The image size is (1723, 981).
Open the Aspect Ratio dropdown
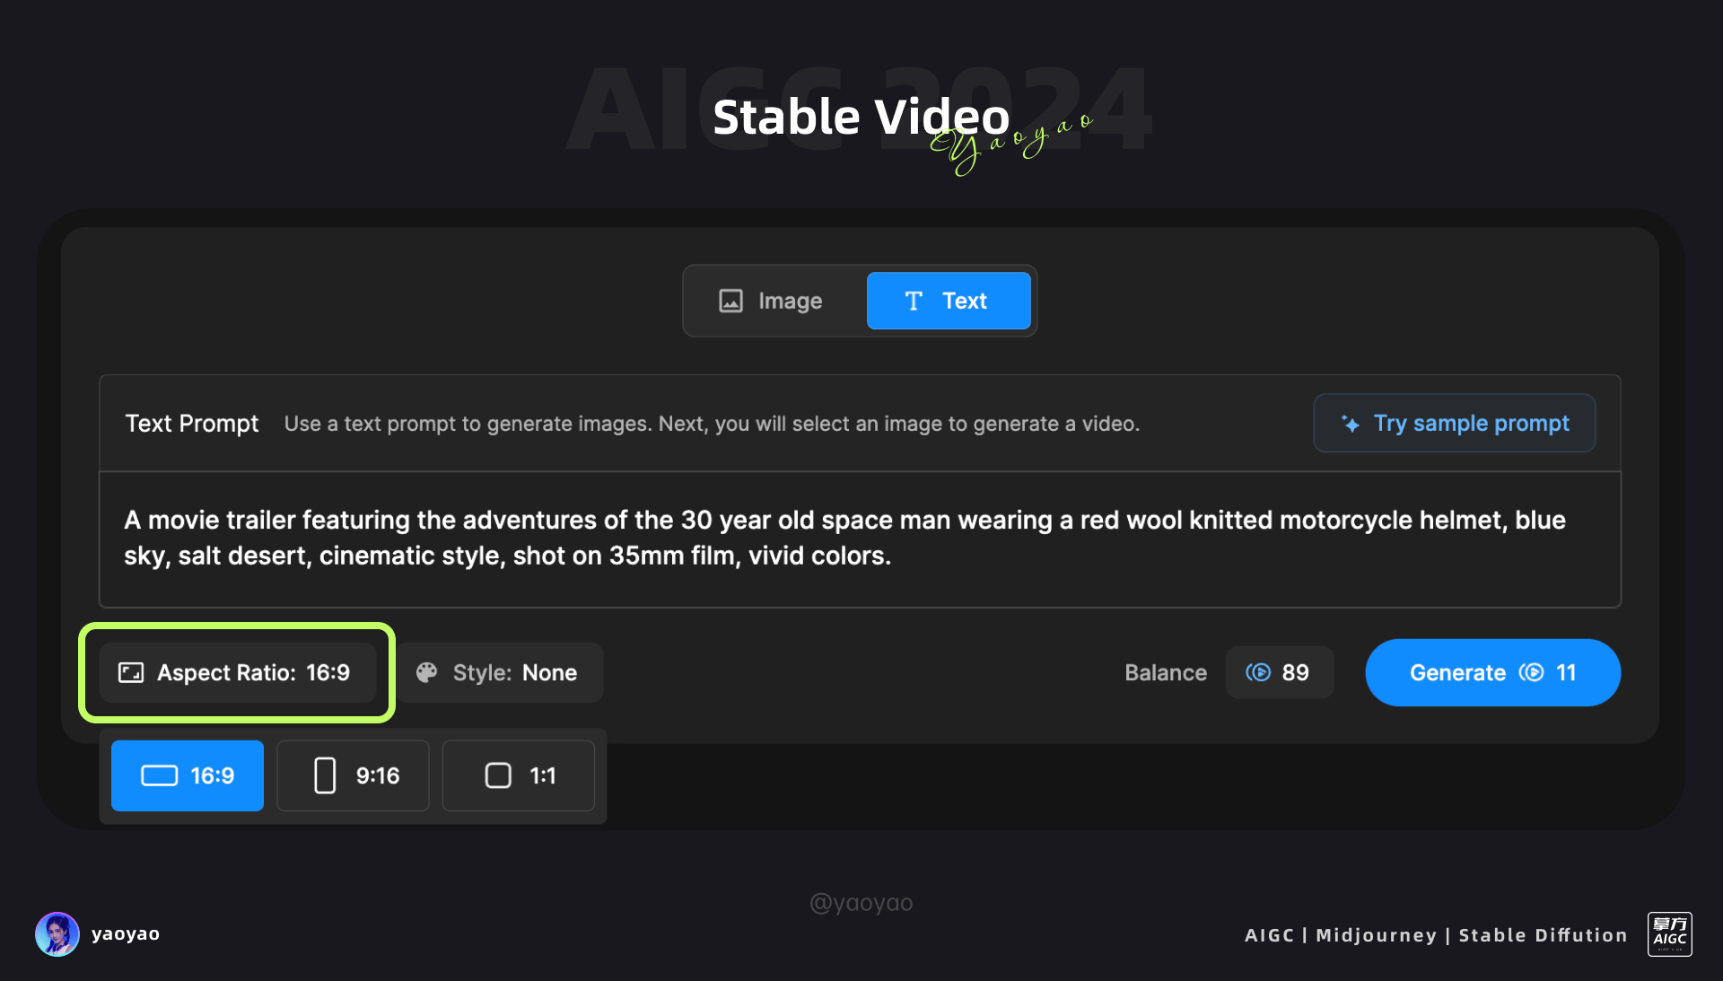tap(237, 672)
